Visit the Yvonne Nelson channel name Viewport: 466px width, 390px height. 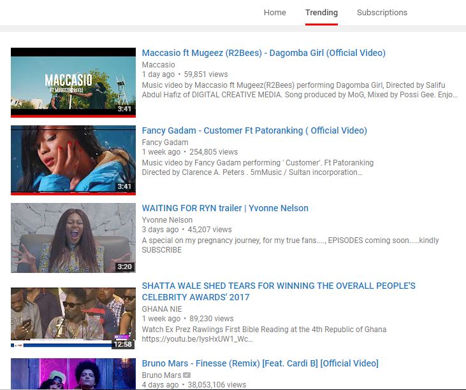167,220
